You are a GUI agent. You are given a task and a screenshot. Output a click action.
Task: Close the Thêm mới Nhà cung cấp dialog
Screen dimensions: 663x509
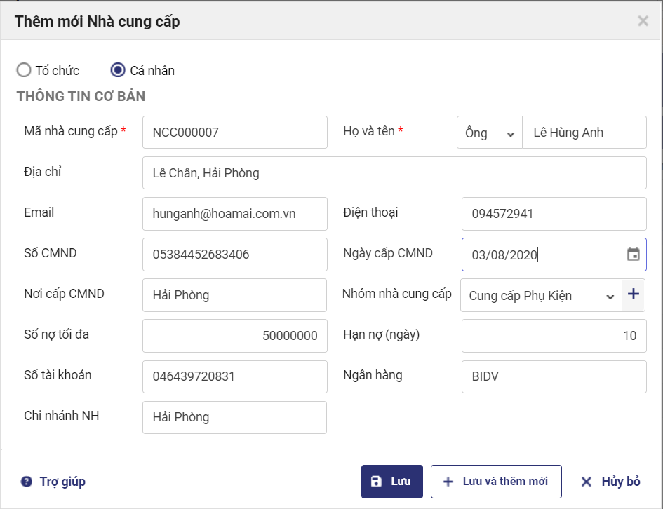[x=643, y=21]
